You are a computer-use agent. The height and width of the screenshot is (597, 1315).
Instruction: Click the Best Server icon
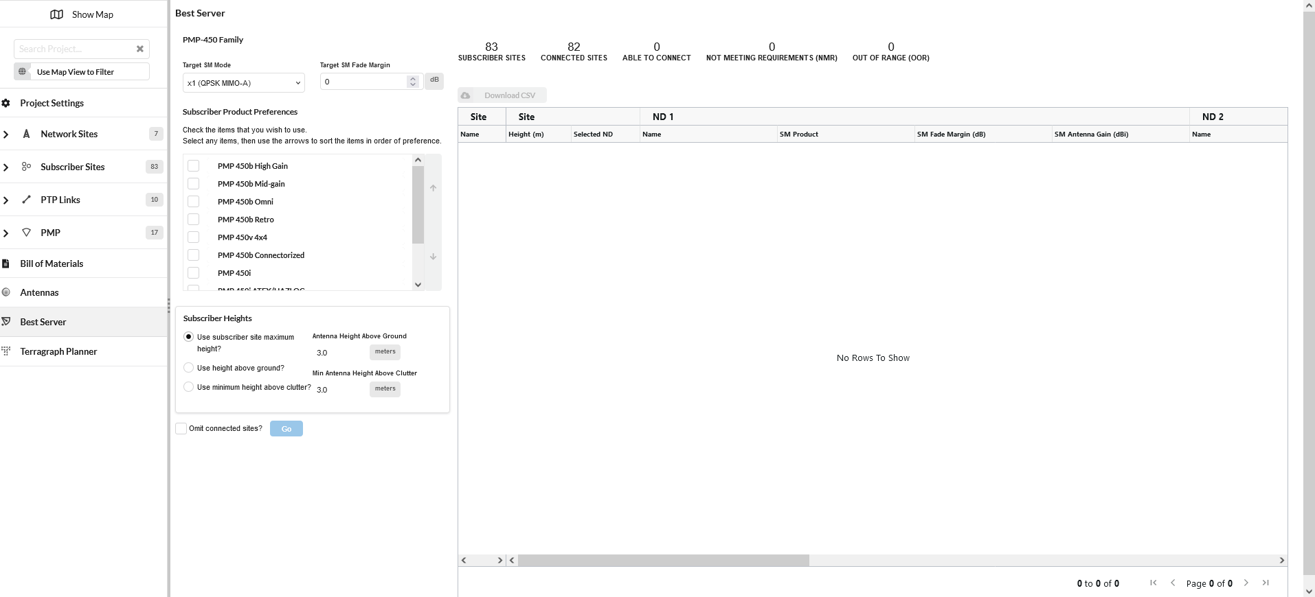tap(6, 322)
